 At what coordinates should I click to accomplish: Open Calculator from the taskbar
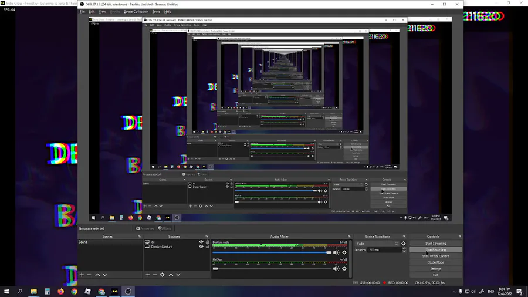tap(47, 291)
